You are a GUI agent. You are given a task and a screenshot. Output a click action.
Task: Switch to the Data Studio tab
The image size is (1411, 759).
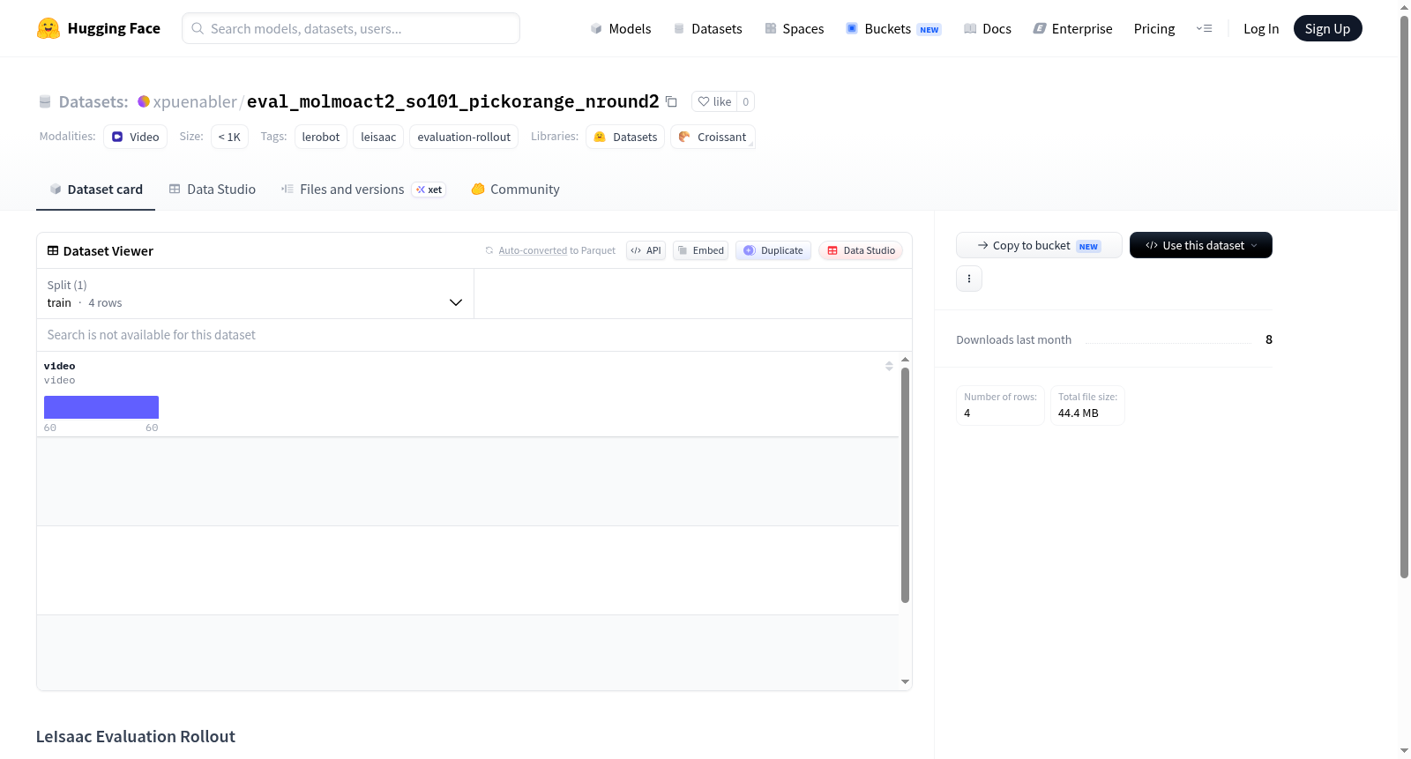[213, 189]
